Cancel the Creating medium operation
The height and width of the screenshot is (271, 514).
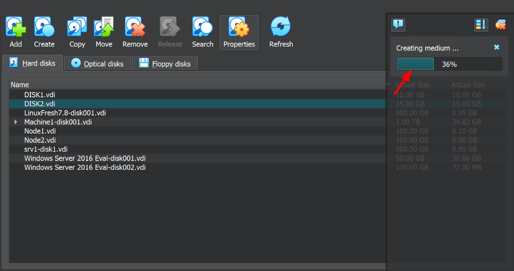click(x=497, y=47)
